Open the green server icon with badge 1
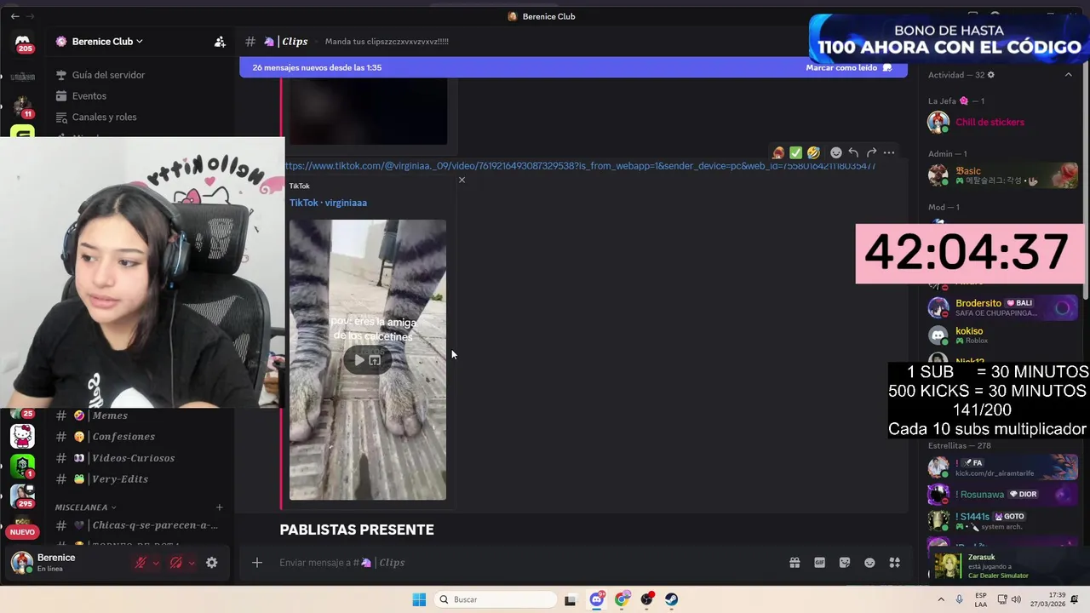 (22, 466)
